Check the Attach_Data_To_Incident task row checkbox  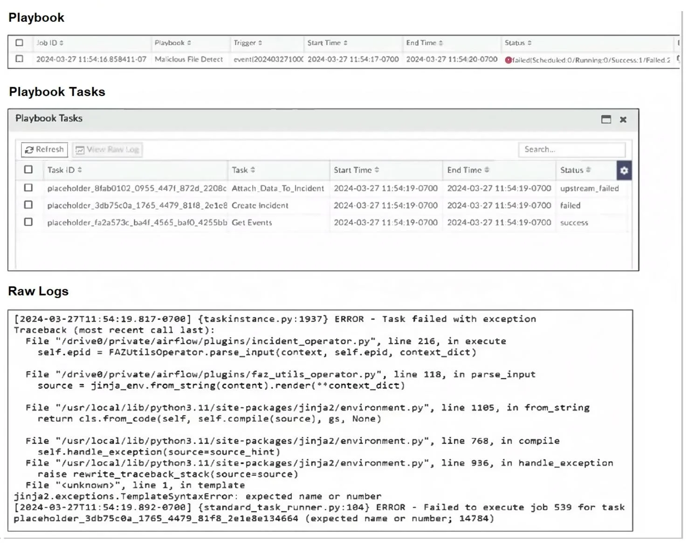(28, 188)
